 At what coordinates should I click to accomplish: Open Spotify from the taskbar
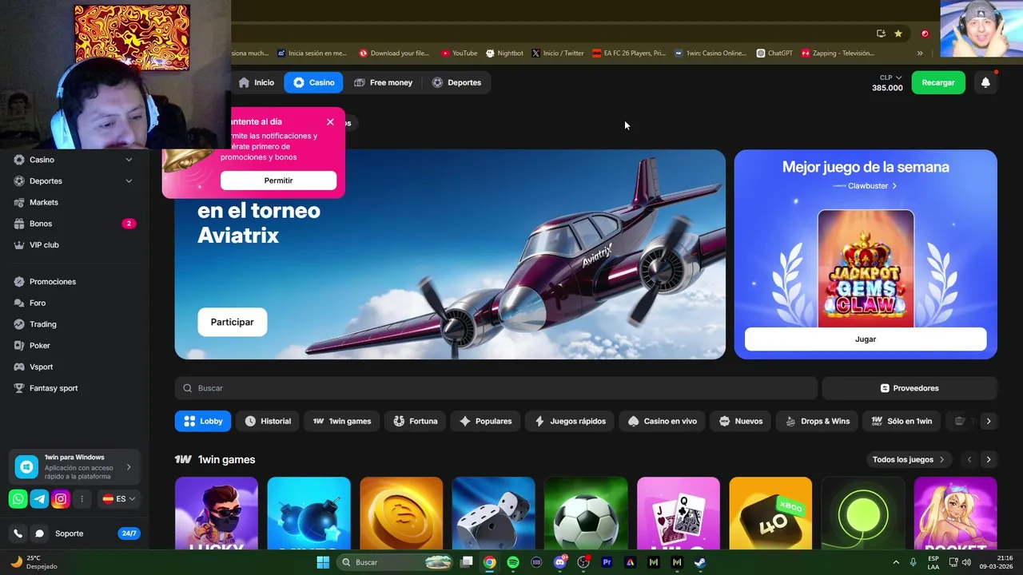tap(513, 562)
